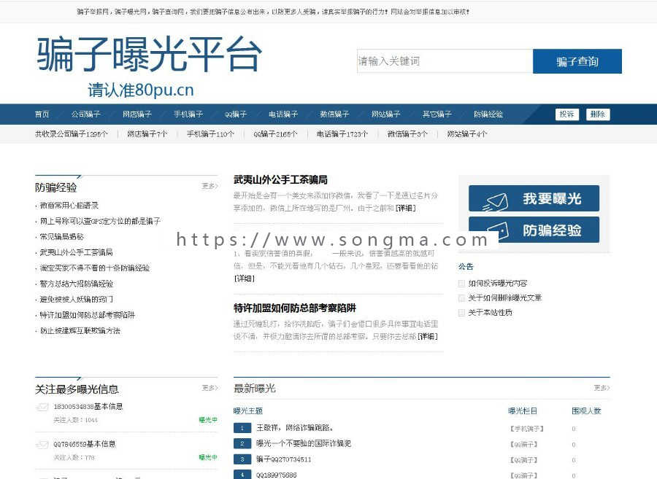Screen dimensions: 657x479
Task: Open exposure 曝光一个不要脸的国际诈骗犯
Action: point(304,443)
